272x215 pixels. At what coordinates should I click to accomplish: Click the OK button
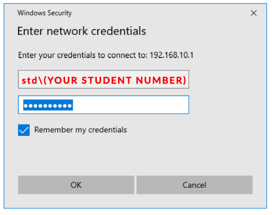pos(76,185)
